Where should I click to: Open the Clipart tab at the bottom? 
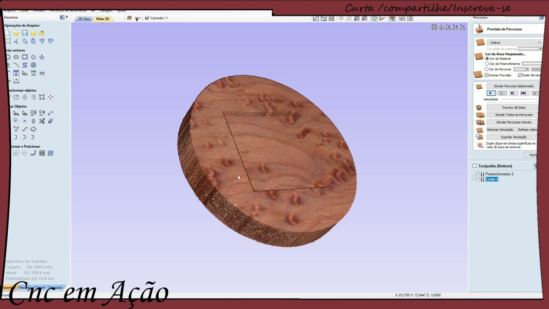click(x=39, y=288)
